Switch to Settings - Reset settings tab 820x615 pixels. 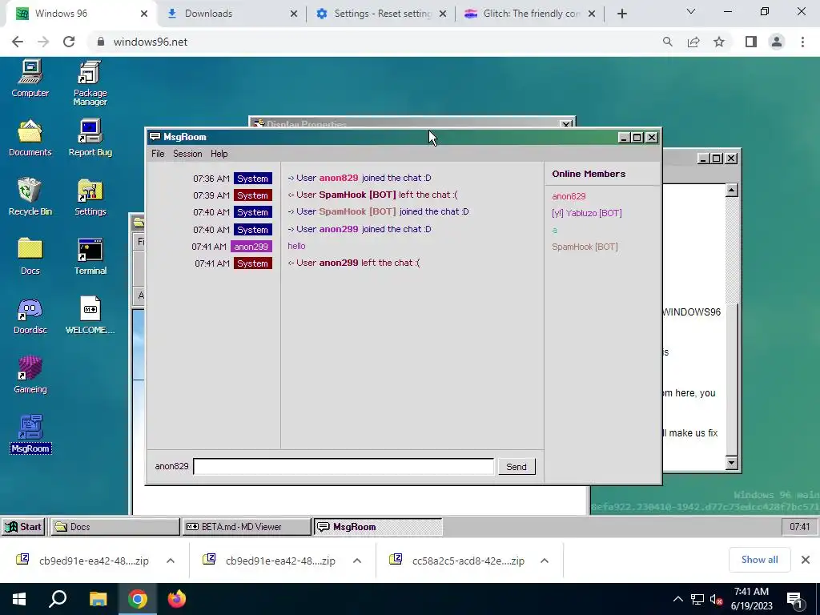tap(381, 14)
